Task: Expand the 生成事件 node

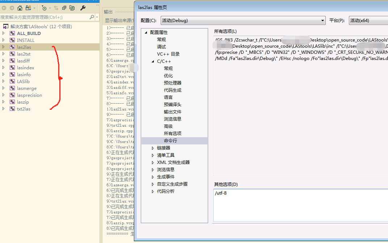Action: [153, 177]
